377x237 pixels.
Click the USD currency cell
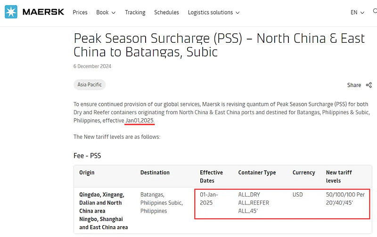pos(298,194)
